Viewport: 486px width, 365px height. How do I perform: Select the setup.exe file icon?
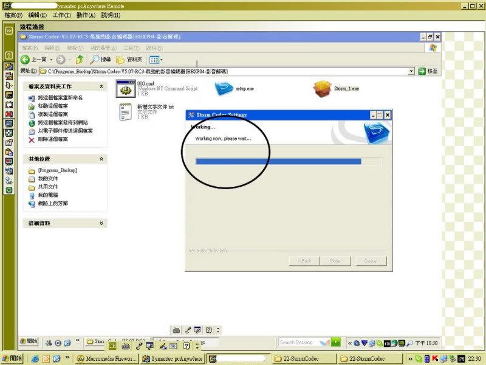[x=224, y=89]
